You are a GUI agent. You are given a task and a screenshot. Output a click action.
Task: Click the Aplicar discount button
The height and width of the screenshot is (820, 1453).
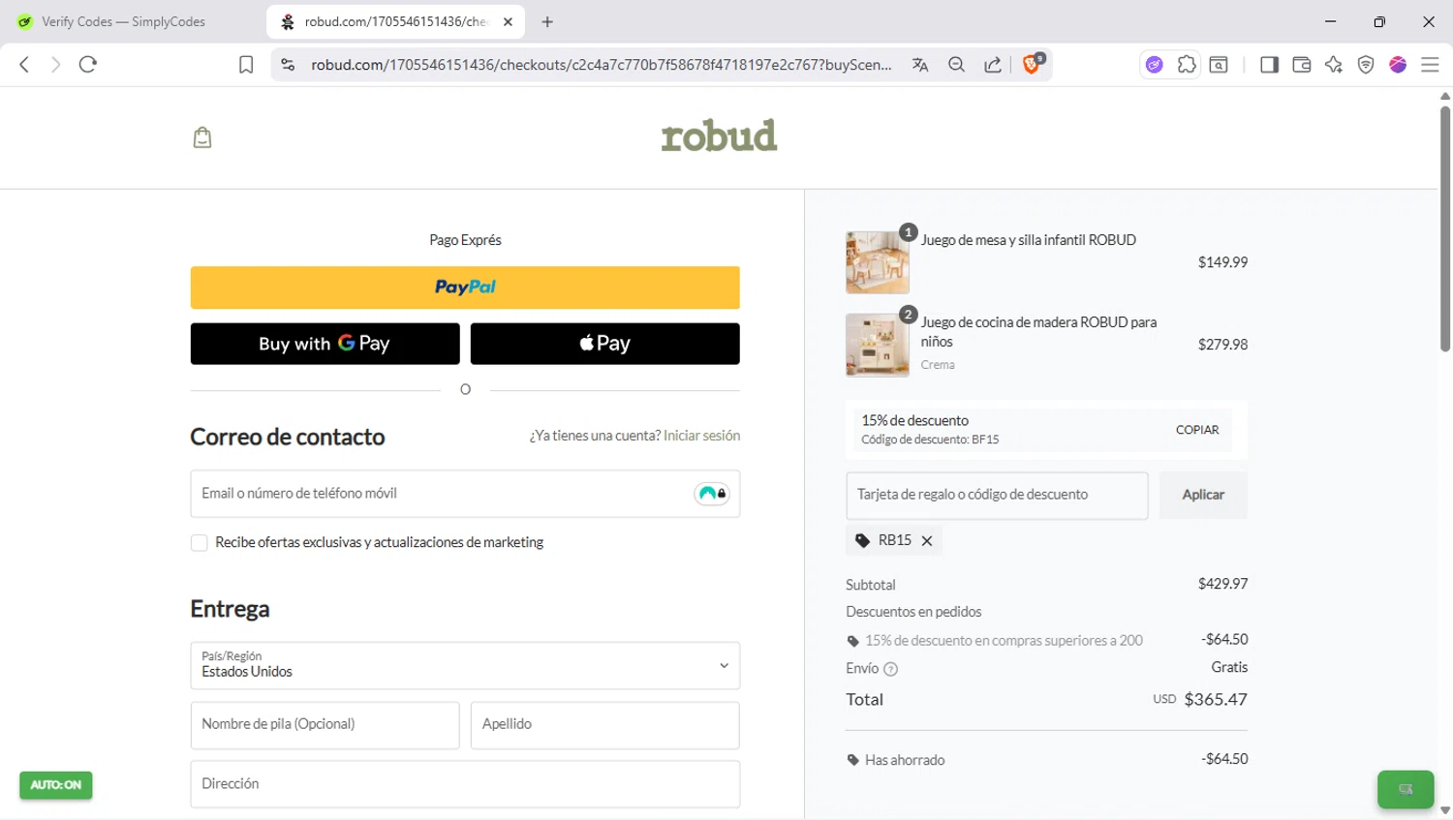pos(1203,495)
